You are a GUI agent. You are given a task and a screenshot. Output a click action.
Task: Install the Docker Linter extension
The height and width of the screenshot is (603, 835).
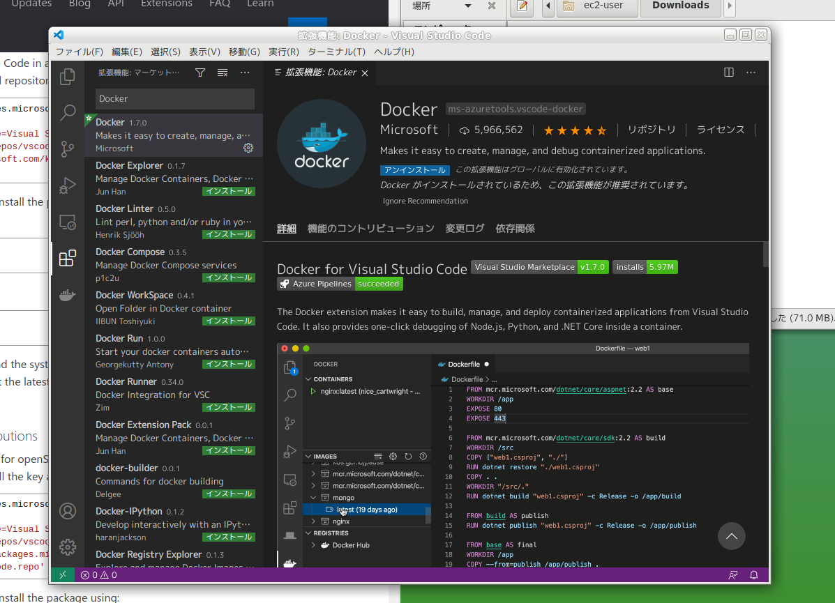pyautogui.click(x=229, y=235)
